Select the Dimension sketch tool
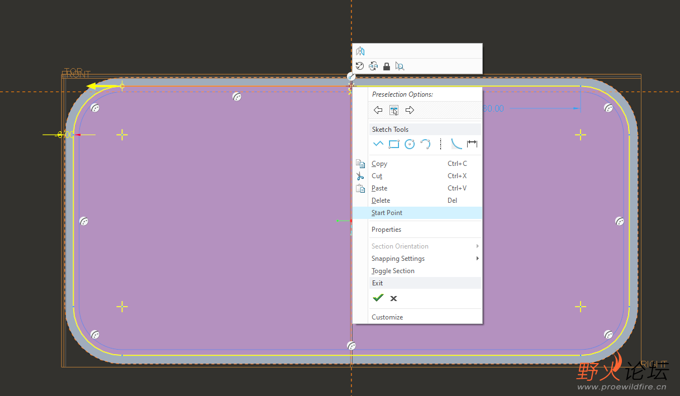Image resolution: width=680 pixels, height=396 pixels. 472,144
